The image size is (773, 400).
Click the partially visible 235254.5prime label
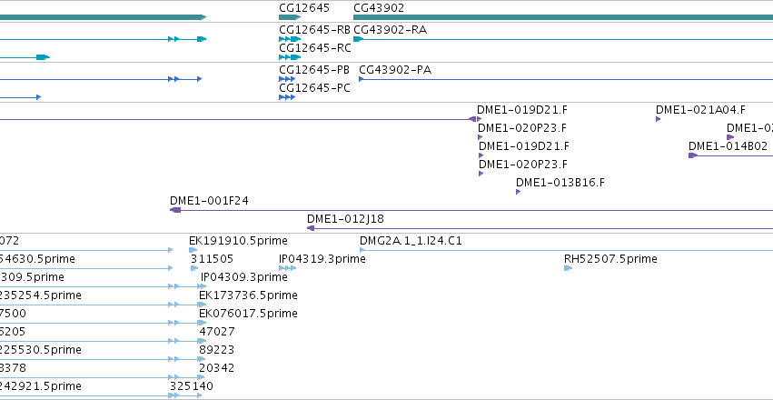pyautogui.click(x=41, y=295)
